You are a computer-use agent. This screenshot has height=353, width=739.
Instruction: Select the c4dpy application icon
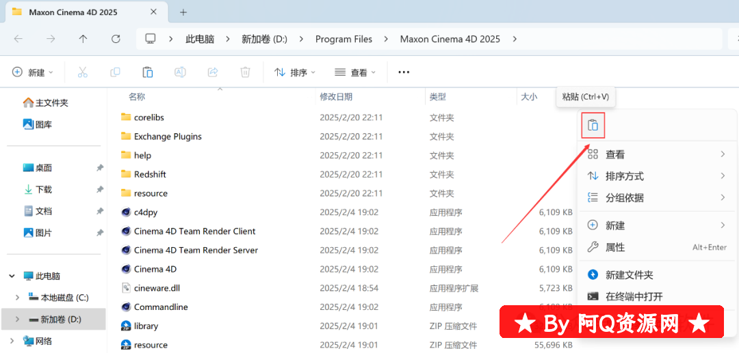click(x=126, y=212)
